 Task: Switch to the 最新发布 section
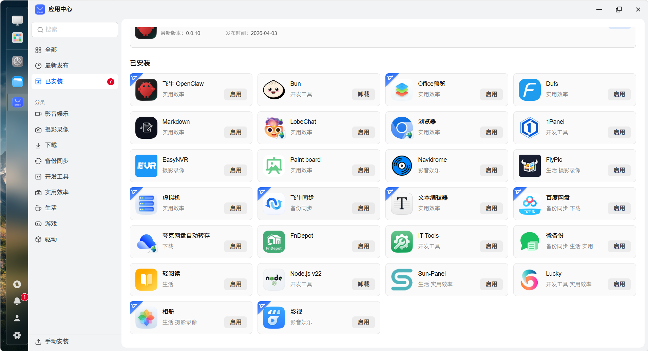pos(57,65)
